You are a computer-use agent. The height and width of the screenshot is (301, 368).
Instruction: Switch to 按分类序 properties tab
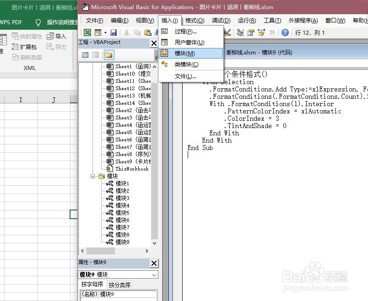120,285
